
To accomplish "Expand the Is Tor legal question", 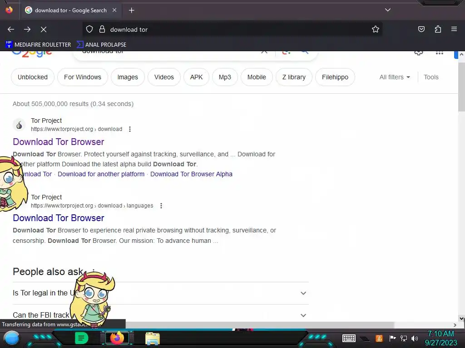I will [161, 293].
